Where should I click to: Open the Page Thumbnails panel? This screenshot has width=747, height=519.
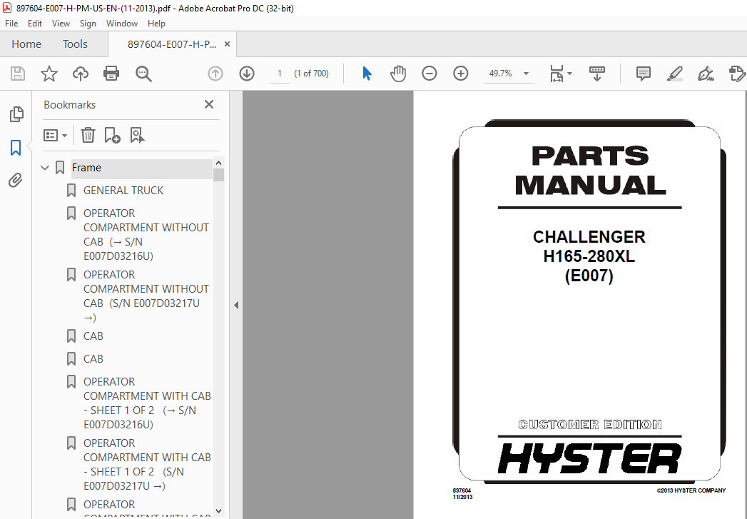coord(16,114)
